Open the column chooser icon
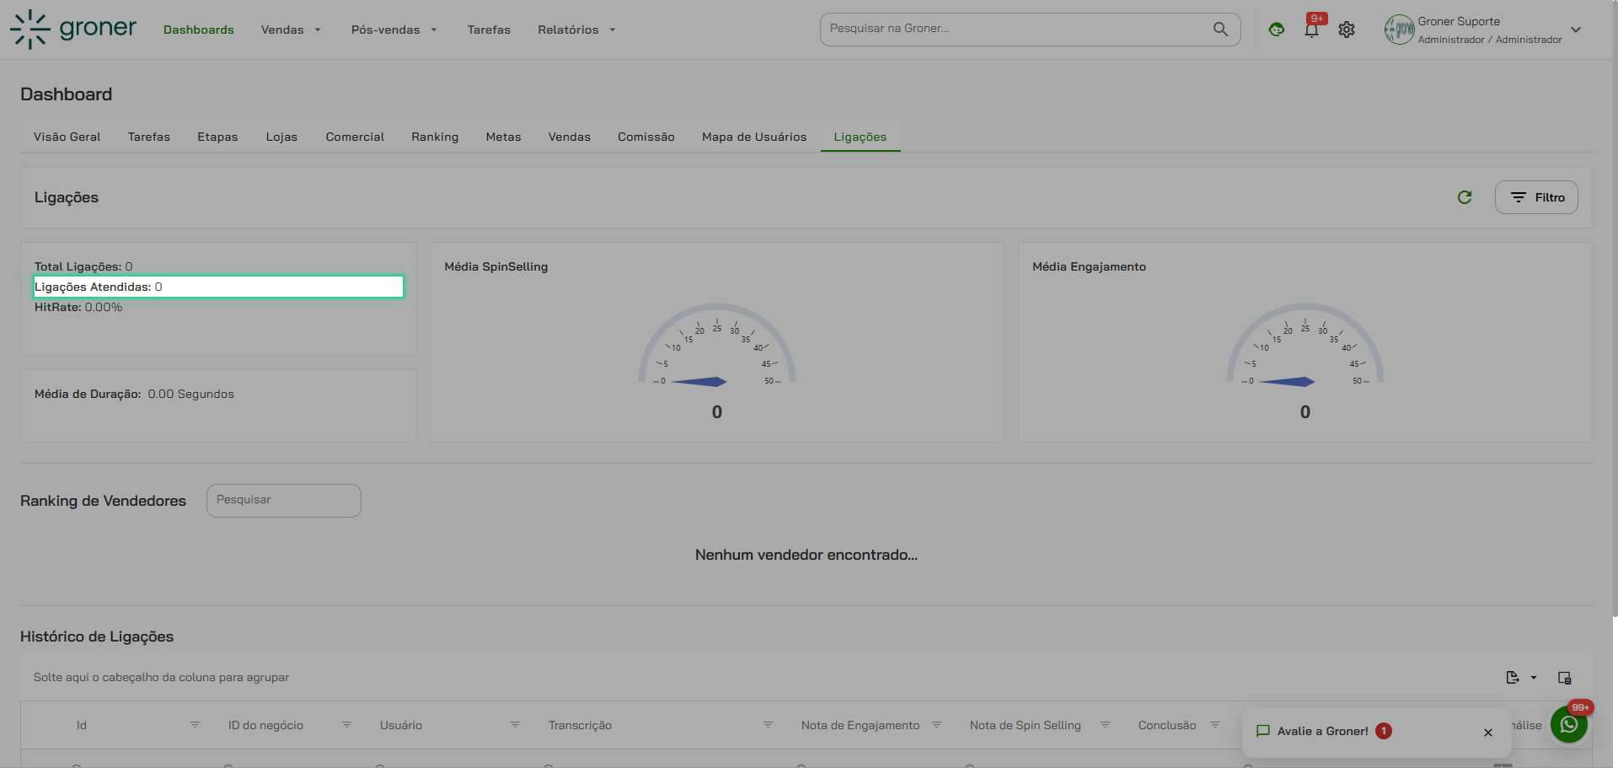This screenshot has width=1618, height=768. coord(1565,678)
